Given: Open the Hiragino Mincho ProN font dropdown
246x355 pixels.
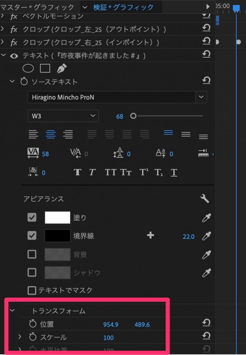Looking at the screenshot, I should [201, 97].
